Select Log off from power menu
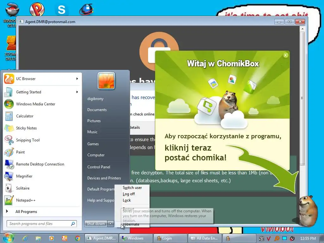This screenshot has width=324, height=243. tap(132, 194)
